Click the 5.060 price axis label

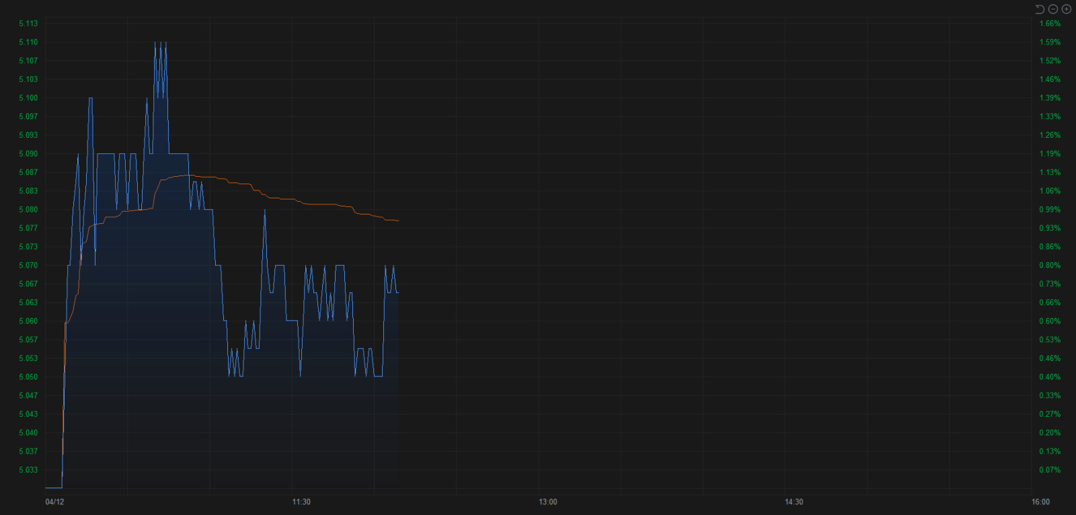tap(28, 321)
